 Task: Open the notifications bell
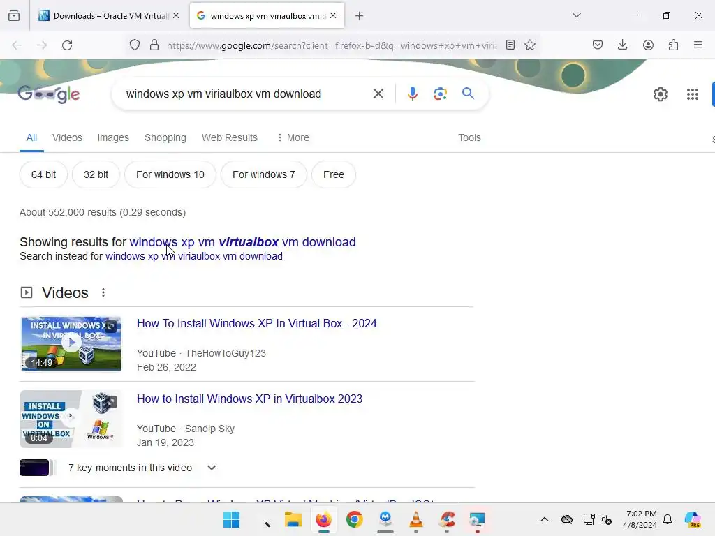[x=668, y=519]
